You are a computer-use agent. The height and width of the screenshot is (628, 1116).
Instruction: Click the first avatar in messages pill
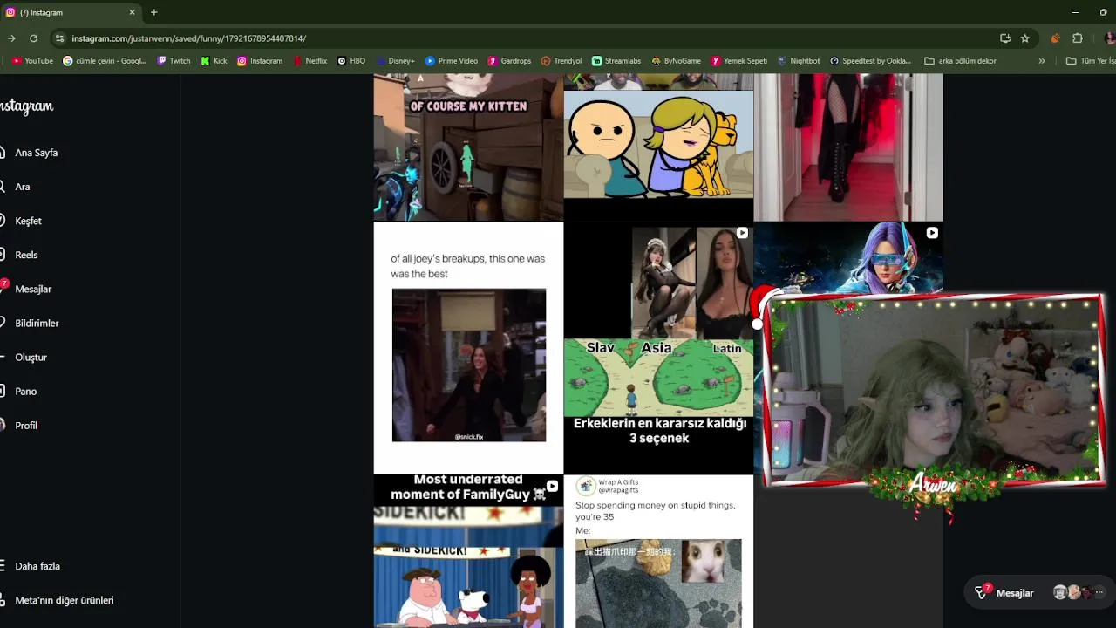(x=1060, y=592)
